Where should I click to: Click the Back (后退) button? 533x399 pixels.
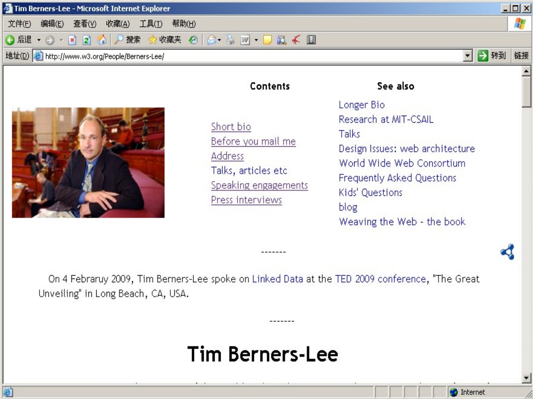tap(19, 40)
